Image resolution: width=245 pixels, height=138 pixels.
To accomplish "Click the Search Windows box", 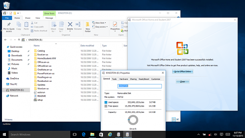I will tap(39, 134).
